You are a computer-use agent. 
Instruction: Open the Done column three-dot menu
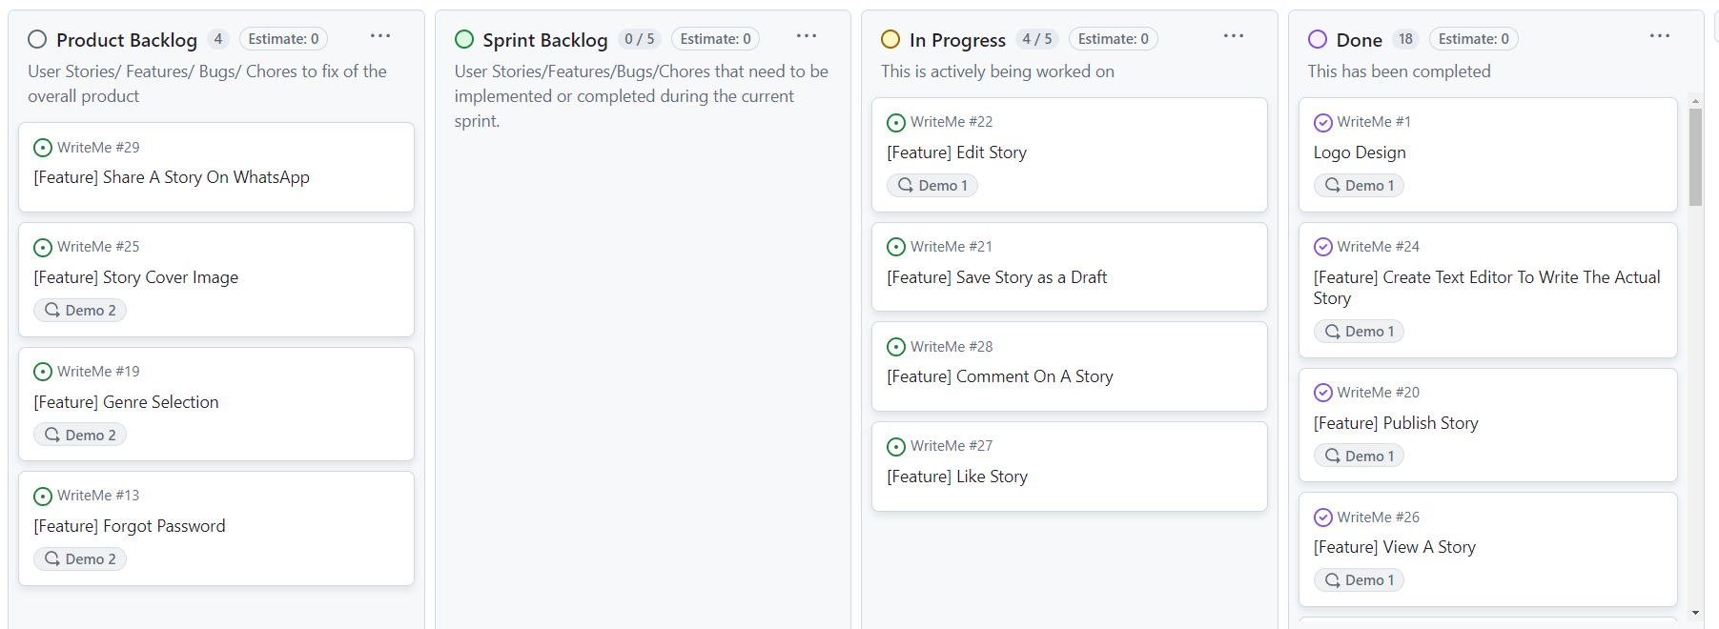pyautogui.click(x=1660, y=36)
